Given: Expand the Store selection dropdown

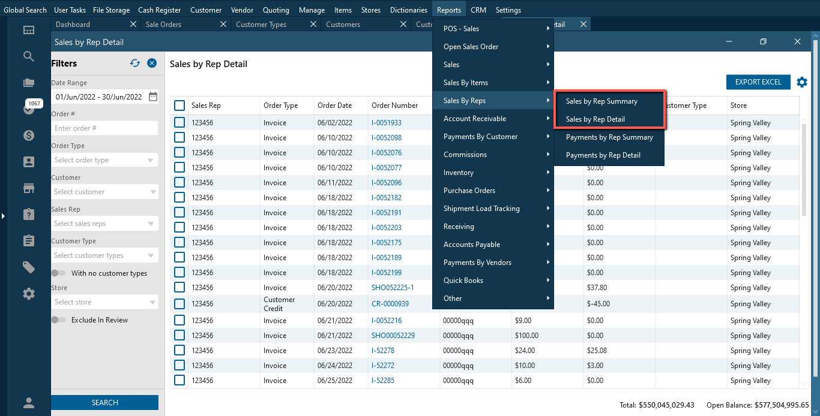Looking at the screenshot, I should point(151,302).
